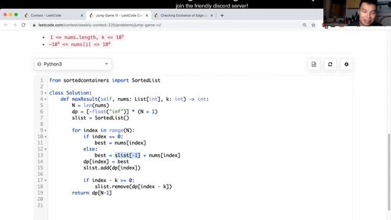This screenshot has width=391, height=220.
Task: Bookmark this page with the star icon
Action: tap(313, 25)
